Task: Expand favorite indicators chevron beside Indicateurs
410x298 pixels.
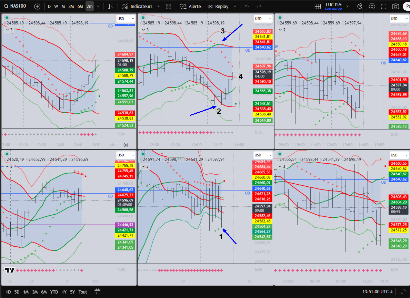Action: [159, 6]
